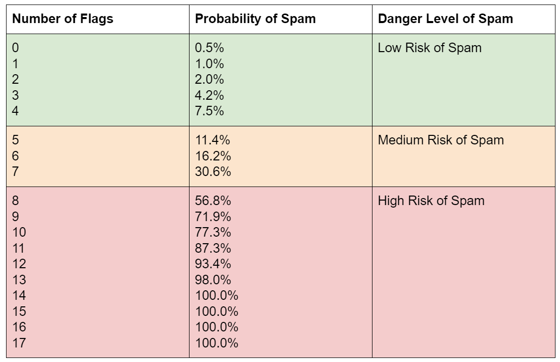This screenshot has width=560, height=362.
Task: Click the 'Number of Flags' column header
Action: tap(62, 19)
